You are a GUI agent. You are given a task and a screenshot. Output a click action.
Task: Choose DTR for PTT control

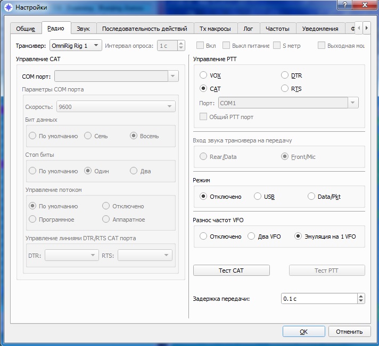285,75
